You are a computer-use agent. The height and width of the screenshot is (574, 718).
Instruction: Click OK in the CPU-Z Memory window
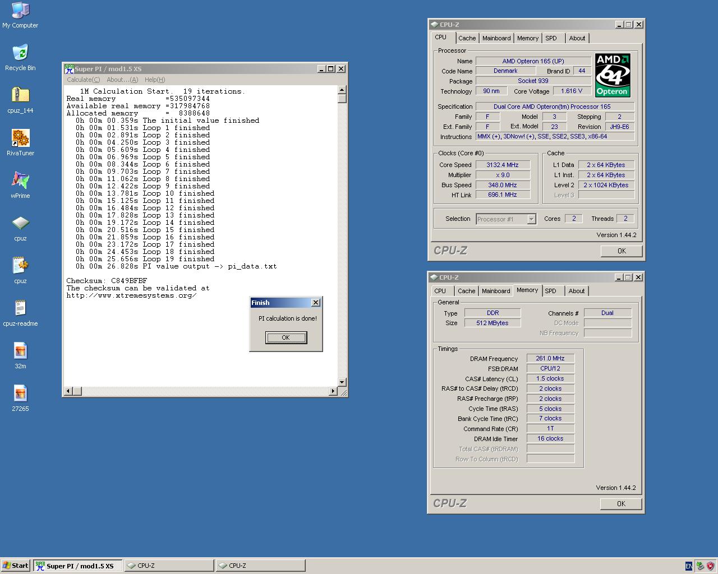point(621,504)
